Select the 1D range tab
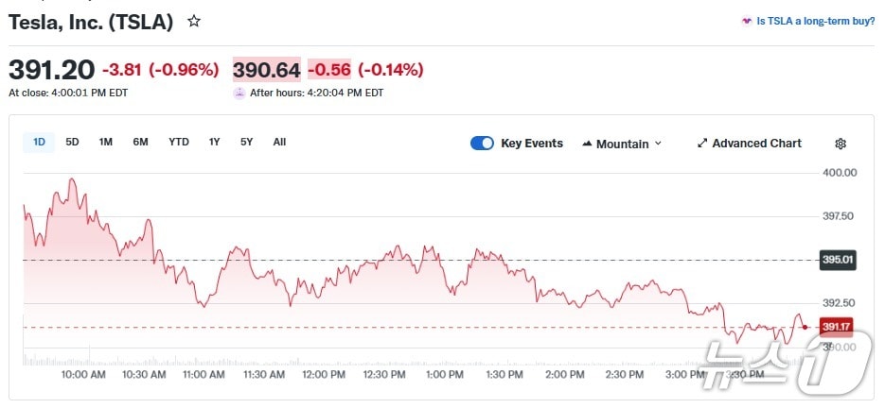This screenshot has height=408, width=885. (39, 142)
